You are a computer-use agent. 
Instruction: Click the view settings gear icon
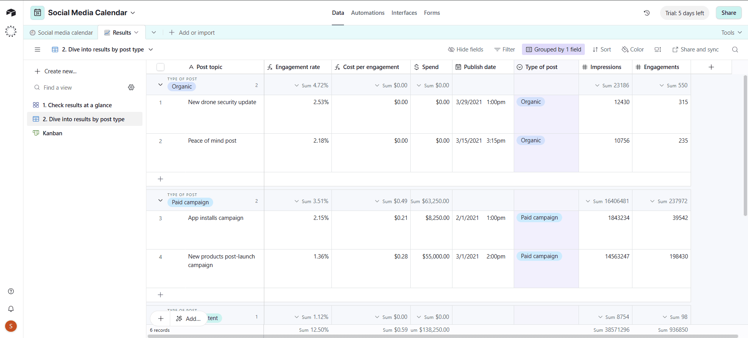[131, 87]
